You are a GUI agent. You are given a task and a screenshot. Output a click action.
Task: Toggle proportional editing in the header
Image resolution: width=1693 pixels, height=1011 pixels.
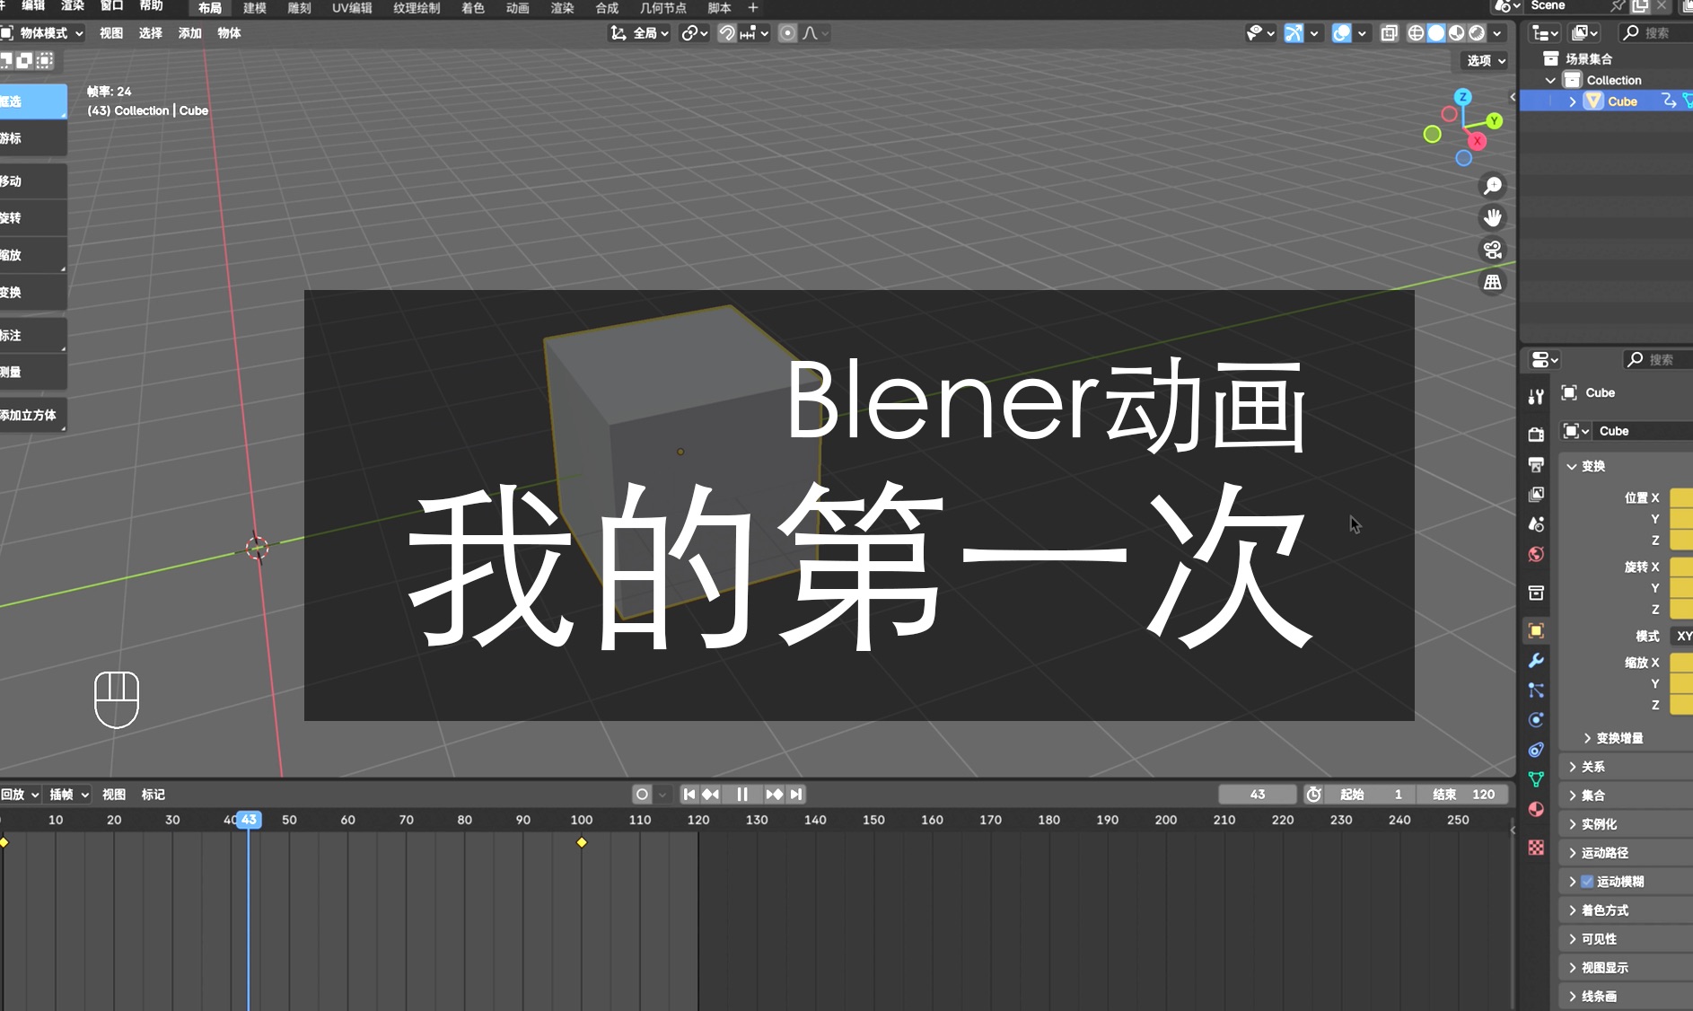coord(787,33)
